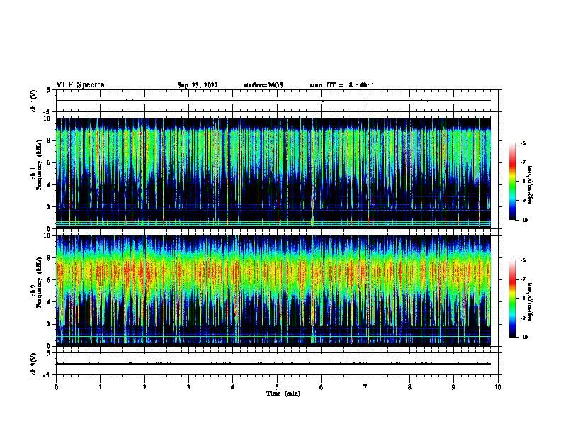Viewport: 561px width, 434px height.
Task: Click the ch.1 spectrogram plot area
Action: (x=273, y=173)
